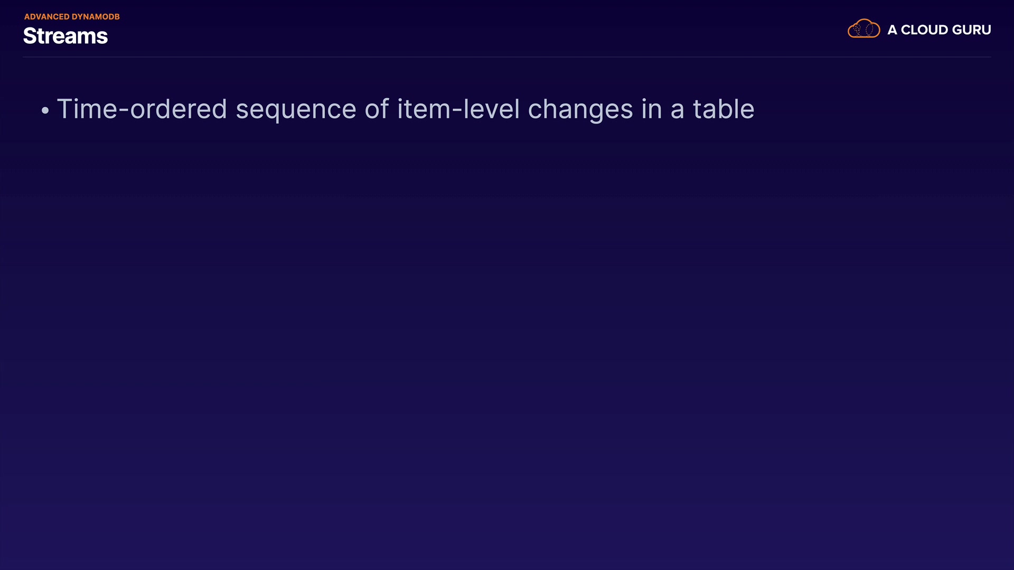Click the word "item-level" in the bullet
The height and width of the screenshot is (570, 1014).
pos(458,109)
